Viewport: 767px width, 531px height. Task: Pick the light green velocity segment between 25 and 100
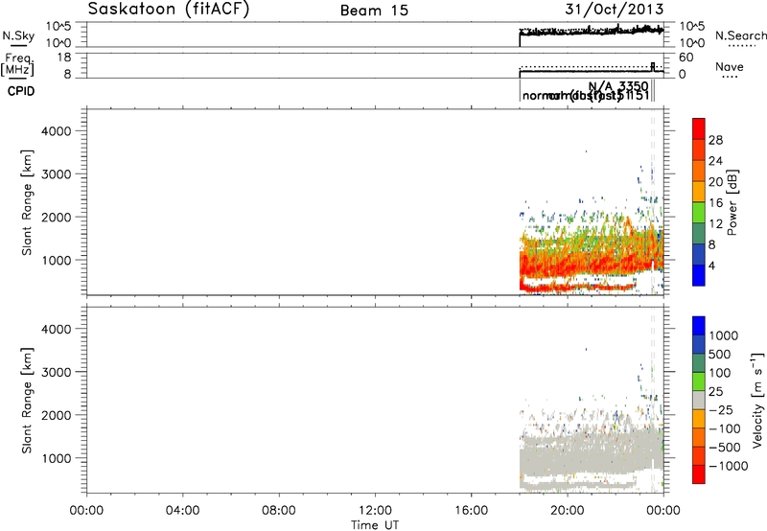point(699,381)
